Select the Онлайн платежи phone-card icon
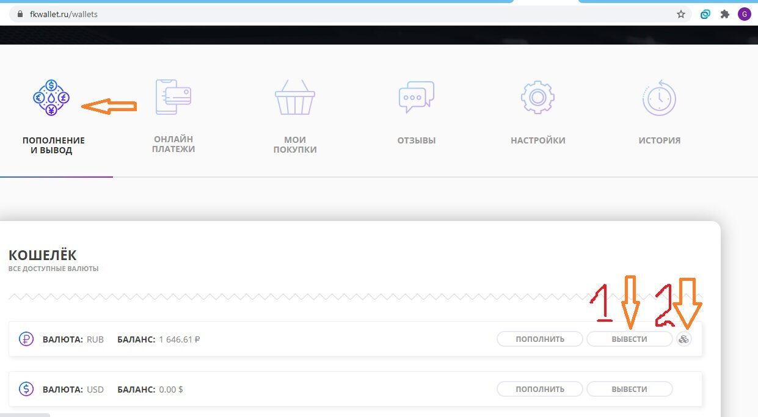 coord(173,97)
